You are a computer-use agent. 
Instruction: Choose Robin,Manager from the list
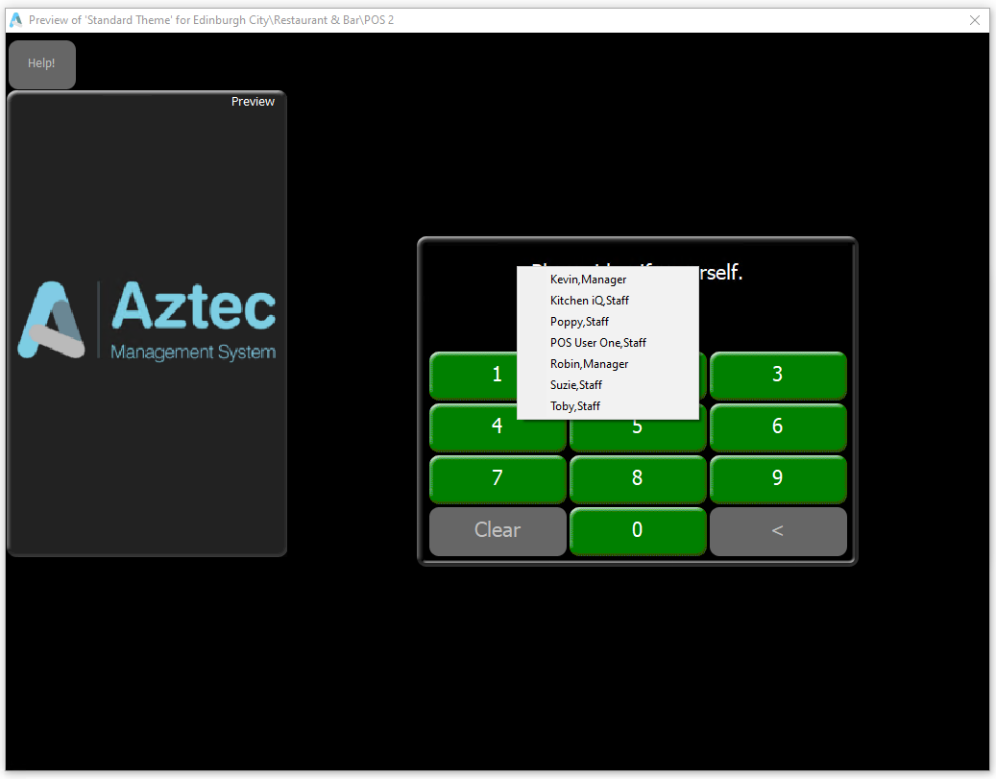589,364
